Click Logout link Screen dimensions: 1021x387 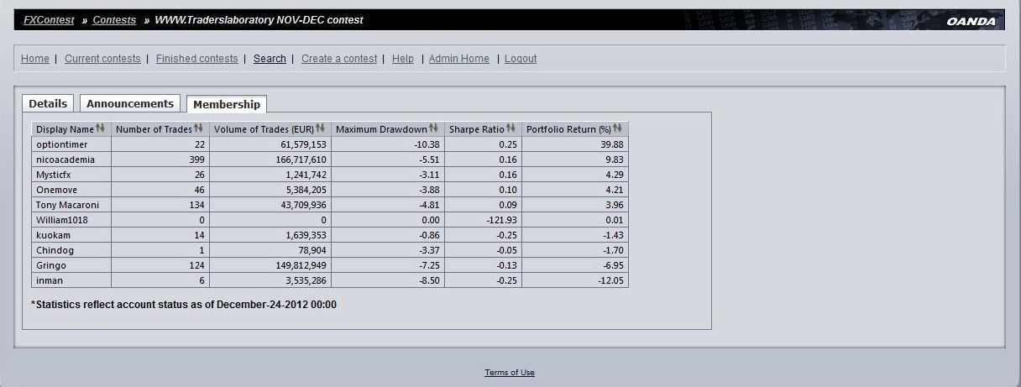point(521,59)
